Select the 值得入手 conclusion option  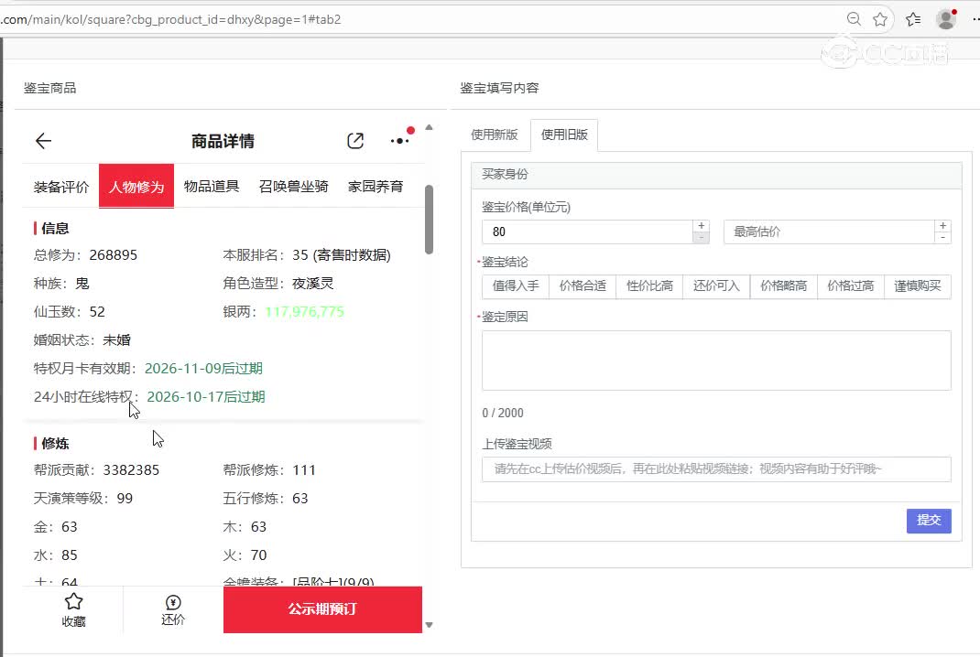point(516,286)
